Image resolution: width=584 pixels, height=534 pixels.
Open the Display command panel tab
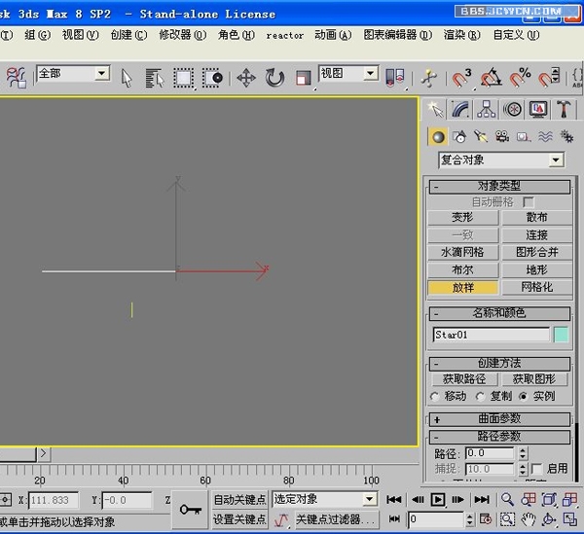pyautogui.click(x=538, y=109)
